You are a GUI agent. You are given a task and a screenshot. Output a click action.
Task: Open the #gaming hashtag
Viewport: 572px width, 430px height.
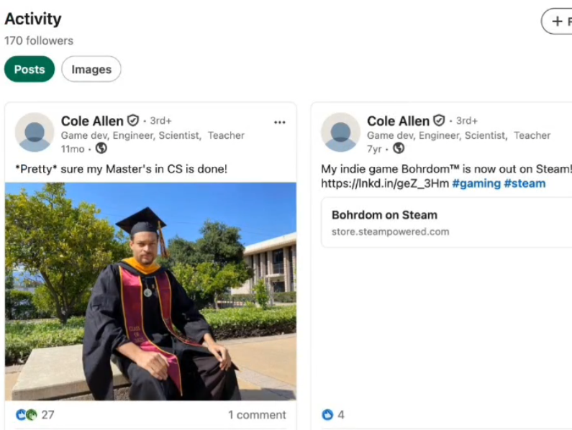[x=476, y=183]
